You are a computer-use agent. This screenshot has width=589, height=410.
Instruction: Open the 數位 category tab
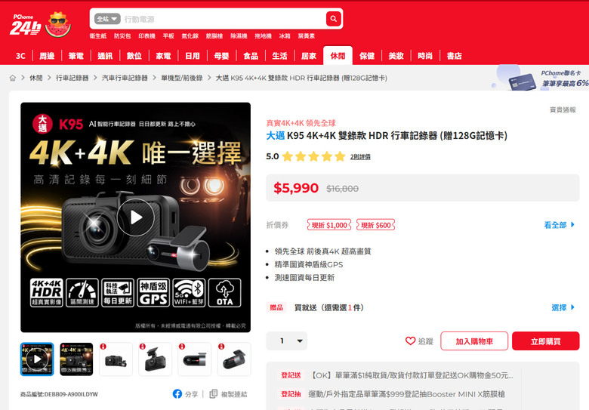click(134, 56)
